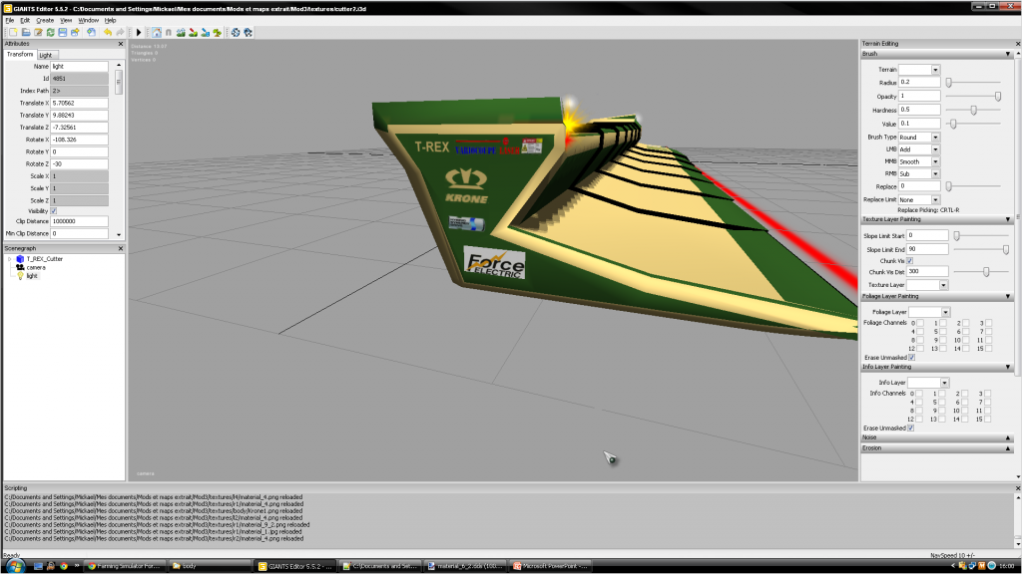Activate the red-brush terrain detail paint icon

(193, 32)
